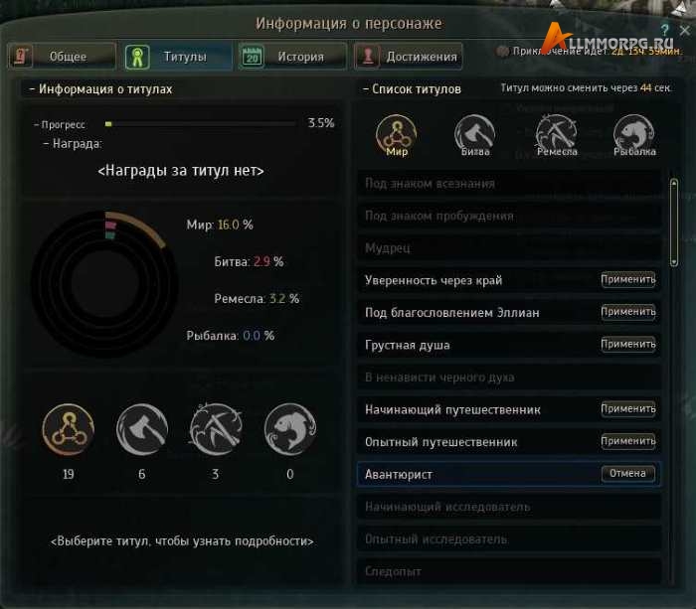Select the Битва title category axe icon
The width and height of the screenshot is (696, 609).
click(474, 133)
